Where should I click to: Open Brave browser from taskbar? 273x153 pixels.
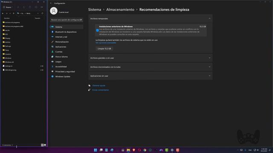coord(134,150)
